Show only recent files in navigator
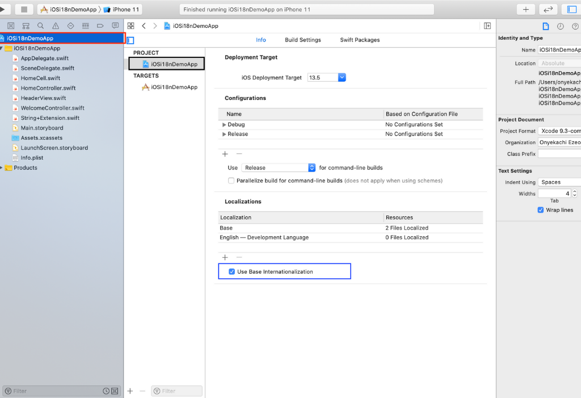Image resolution: width=581 pixels, height=398 pixels. pyautogui.click(x=106, y=391)
